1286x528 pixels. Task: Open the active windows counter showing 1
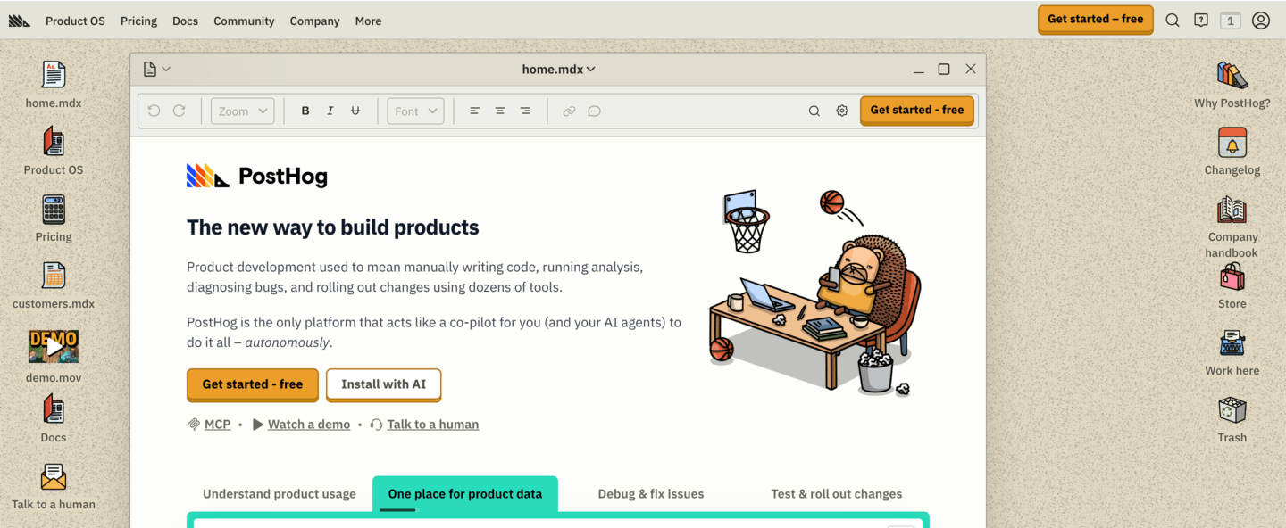[x=1231, y=20]
